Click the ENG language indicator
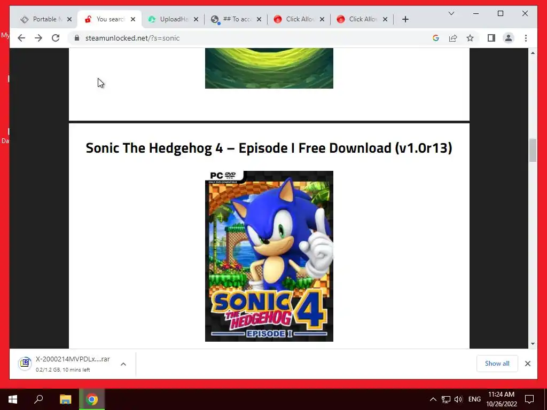This screenshot has width=547, height=410. 474,399
